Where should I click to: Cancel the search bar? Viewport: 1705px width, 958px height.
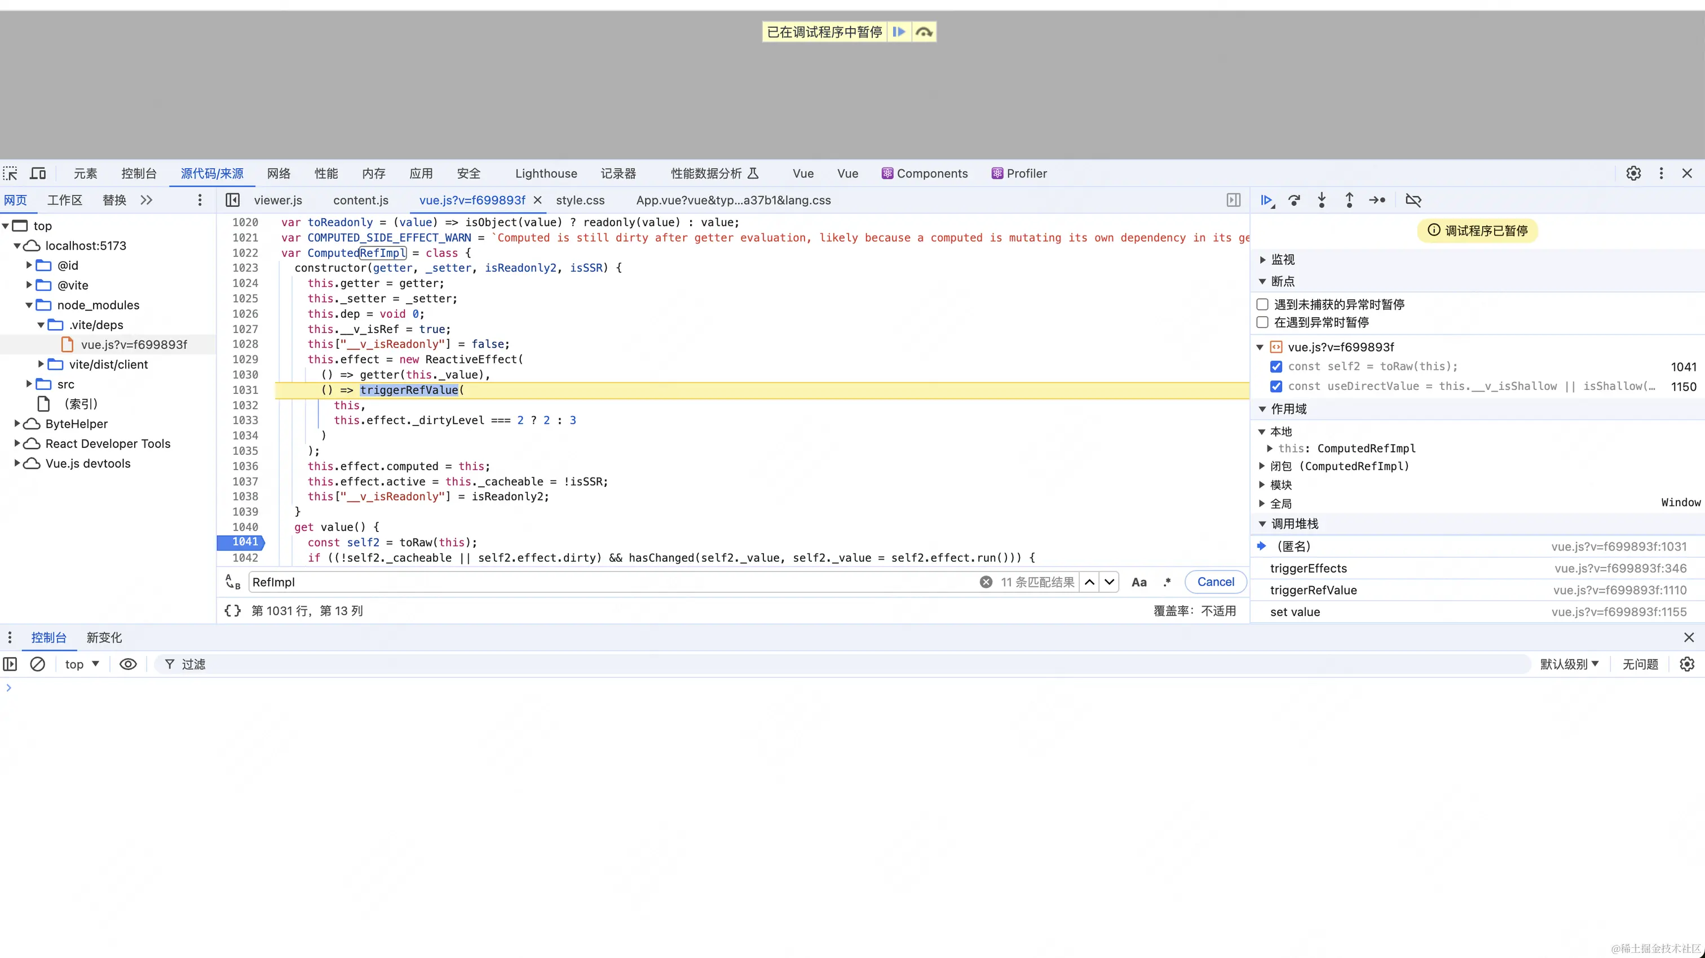click(x=1215, y=582)
